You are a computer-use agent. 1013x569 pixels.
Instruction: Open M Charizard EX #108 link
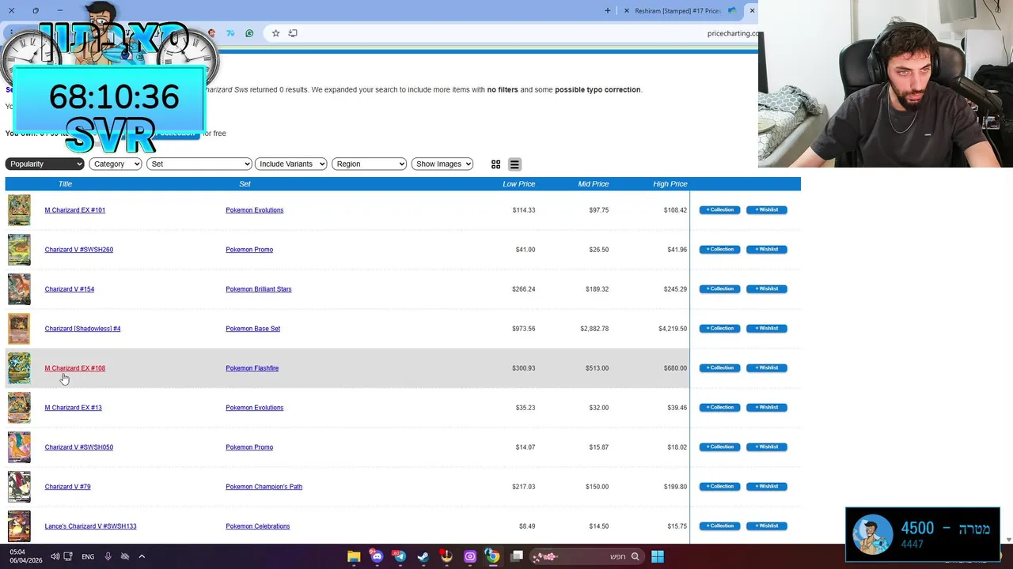tap(75, 368)
